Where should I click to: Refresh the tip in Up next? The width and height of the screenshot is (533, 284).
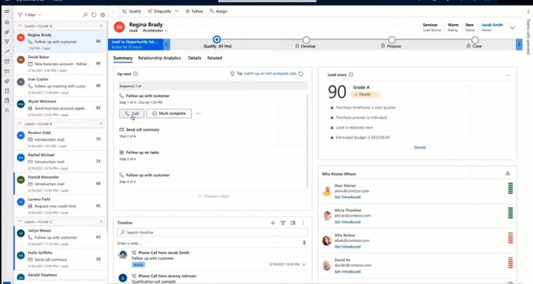point(301,73)
